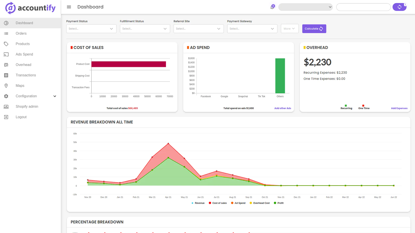Click the Logout door icon
Image resolution: width=415 pixels, height=233 pixels.
click(6, 117)
